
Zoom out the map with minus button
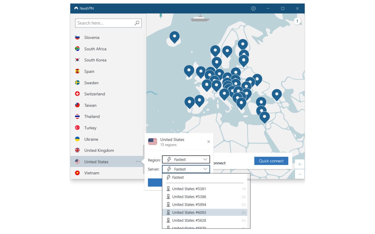click(x=300, y=174)
